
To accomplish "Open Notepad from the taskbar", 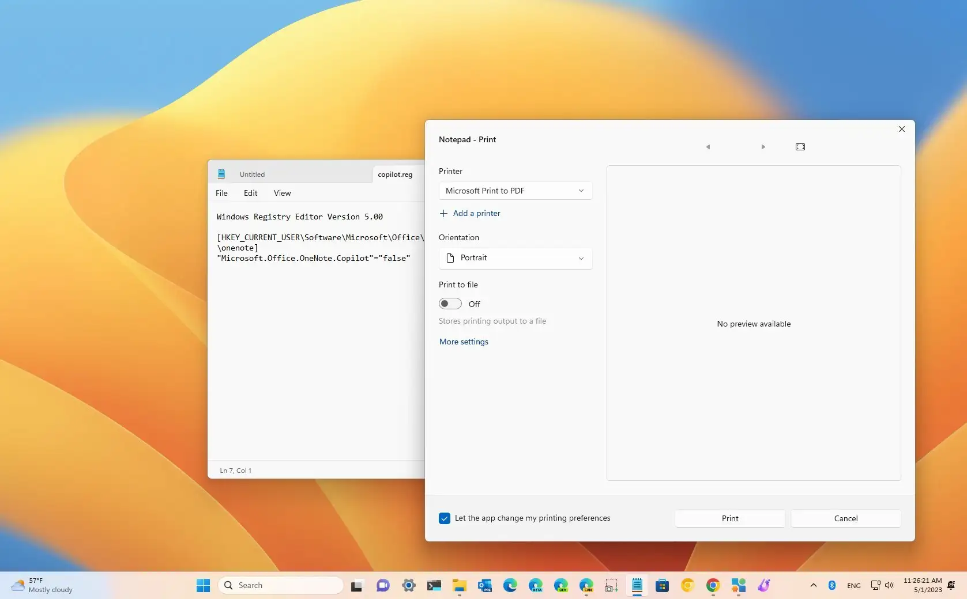I will point(637,585).
